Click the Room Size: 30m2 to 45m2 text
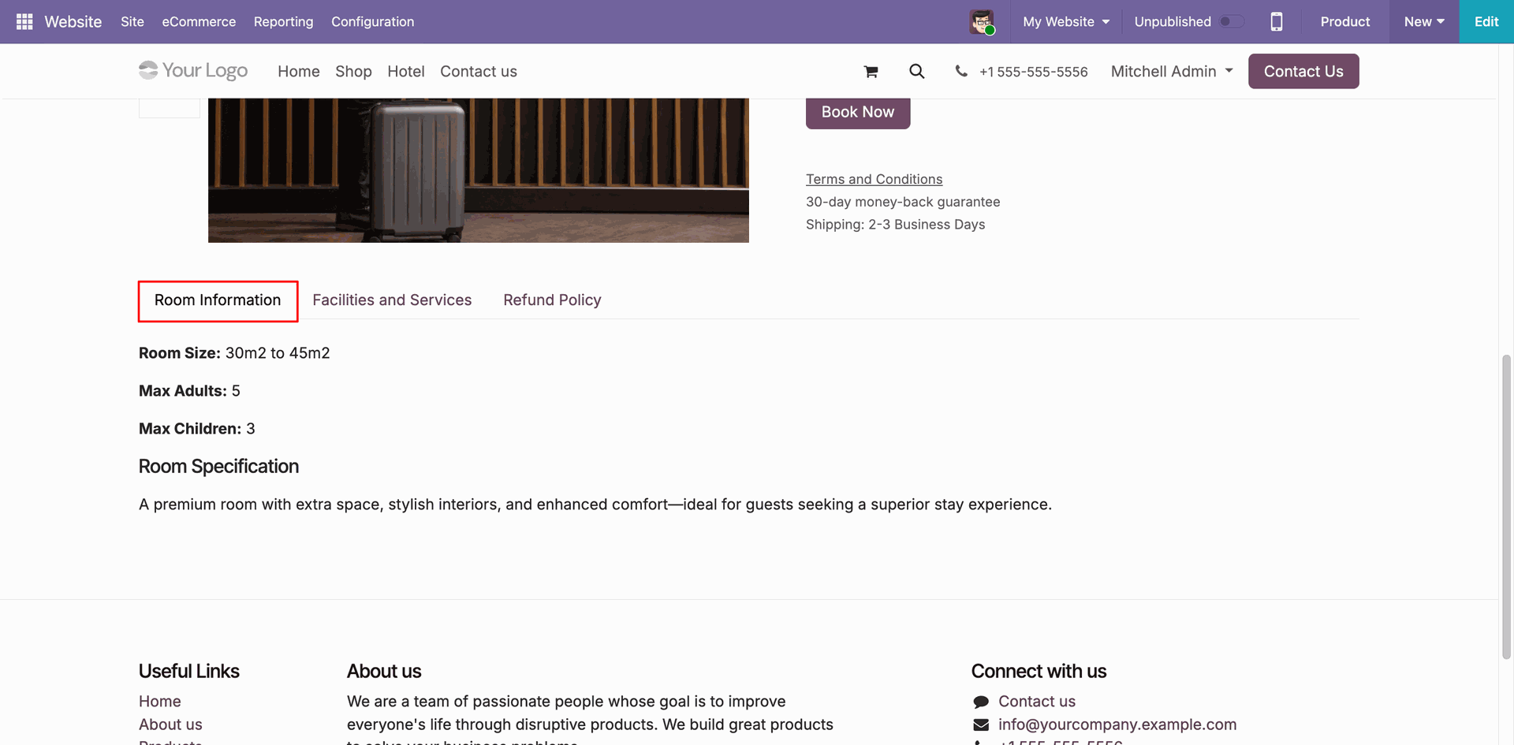The width and height of the screenshot is (1514, 745). point(234,353)
